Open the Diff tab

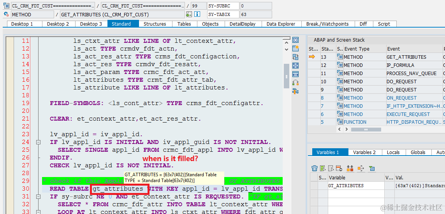coord(363,24)
